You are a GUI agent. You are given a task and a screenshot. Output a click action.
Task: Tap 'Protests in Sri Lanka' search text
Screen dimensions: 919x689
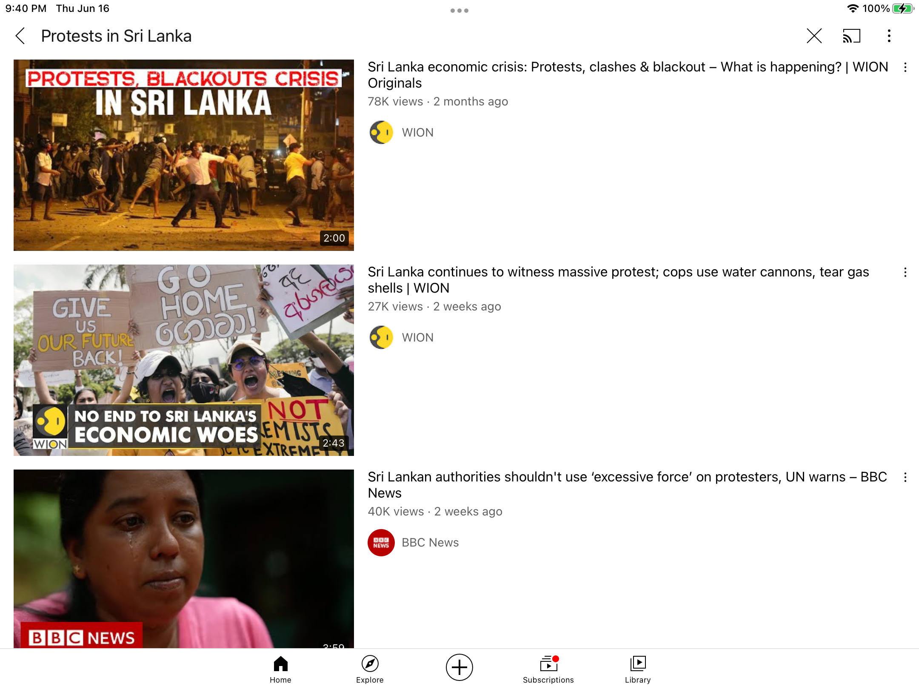click(116, 36)
